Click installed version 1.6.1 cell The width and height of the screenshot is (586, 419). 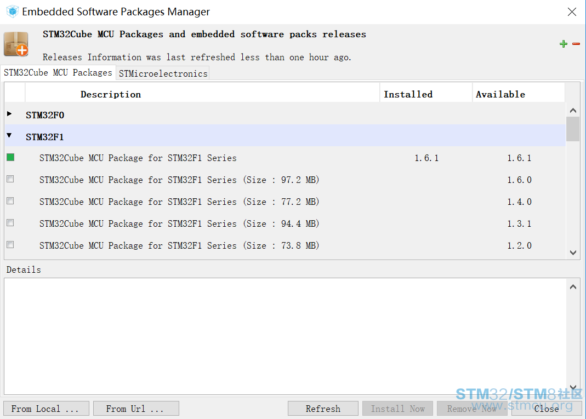click(x=426, y=158)
